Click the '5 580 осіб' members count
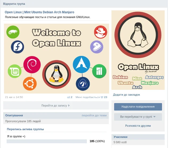 [120, 142]
